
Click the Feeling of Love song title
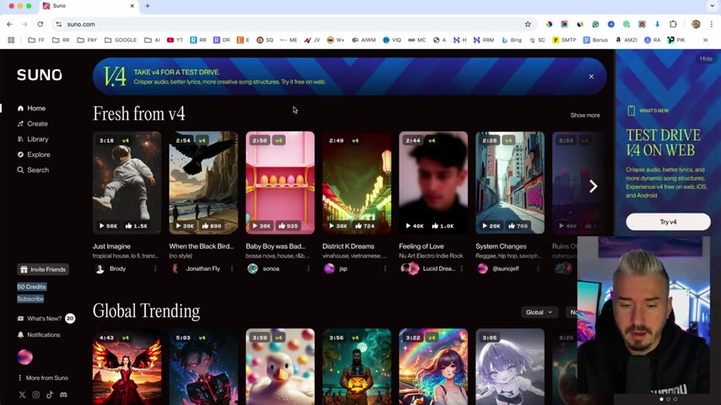pyautogui.click(x=420, y=246)
